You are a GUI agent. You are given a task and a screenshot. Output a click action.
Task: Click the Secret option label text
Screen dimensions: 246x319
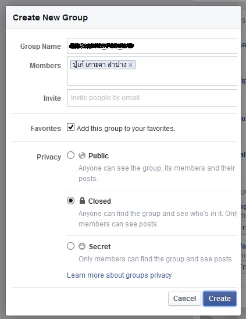point(100,247)
